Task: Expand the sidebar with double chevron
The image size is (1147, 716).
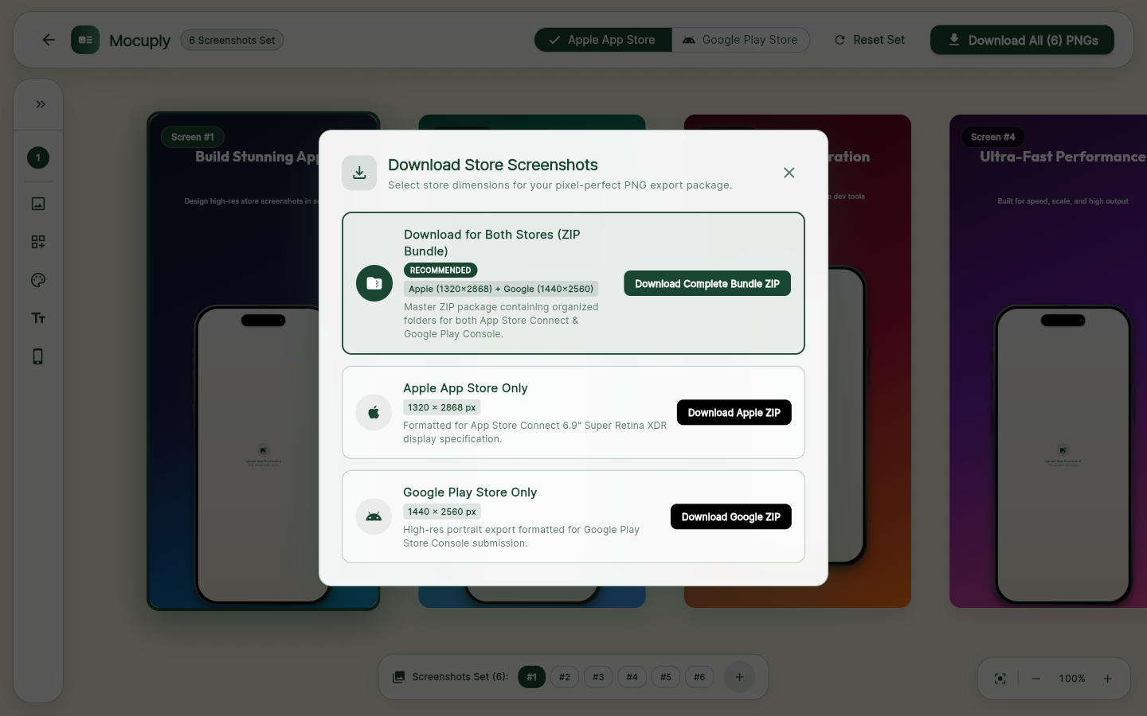Action: (x=40, y=104)
